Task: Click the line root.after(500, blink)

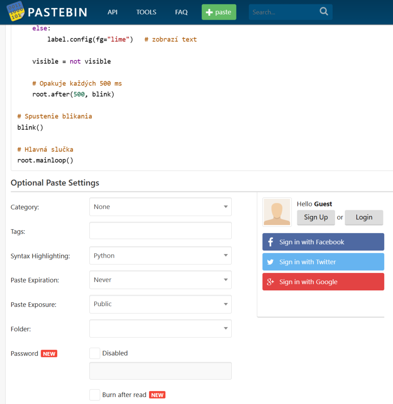Action: click(73, 94)
